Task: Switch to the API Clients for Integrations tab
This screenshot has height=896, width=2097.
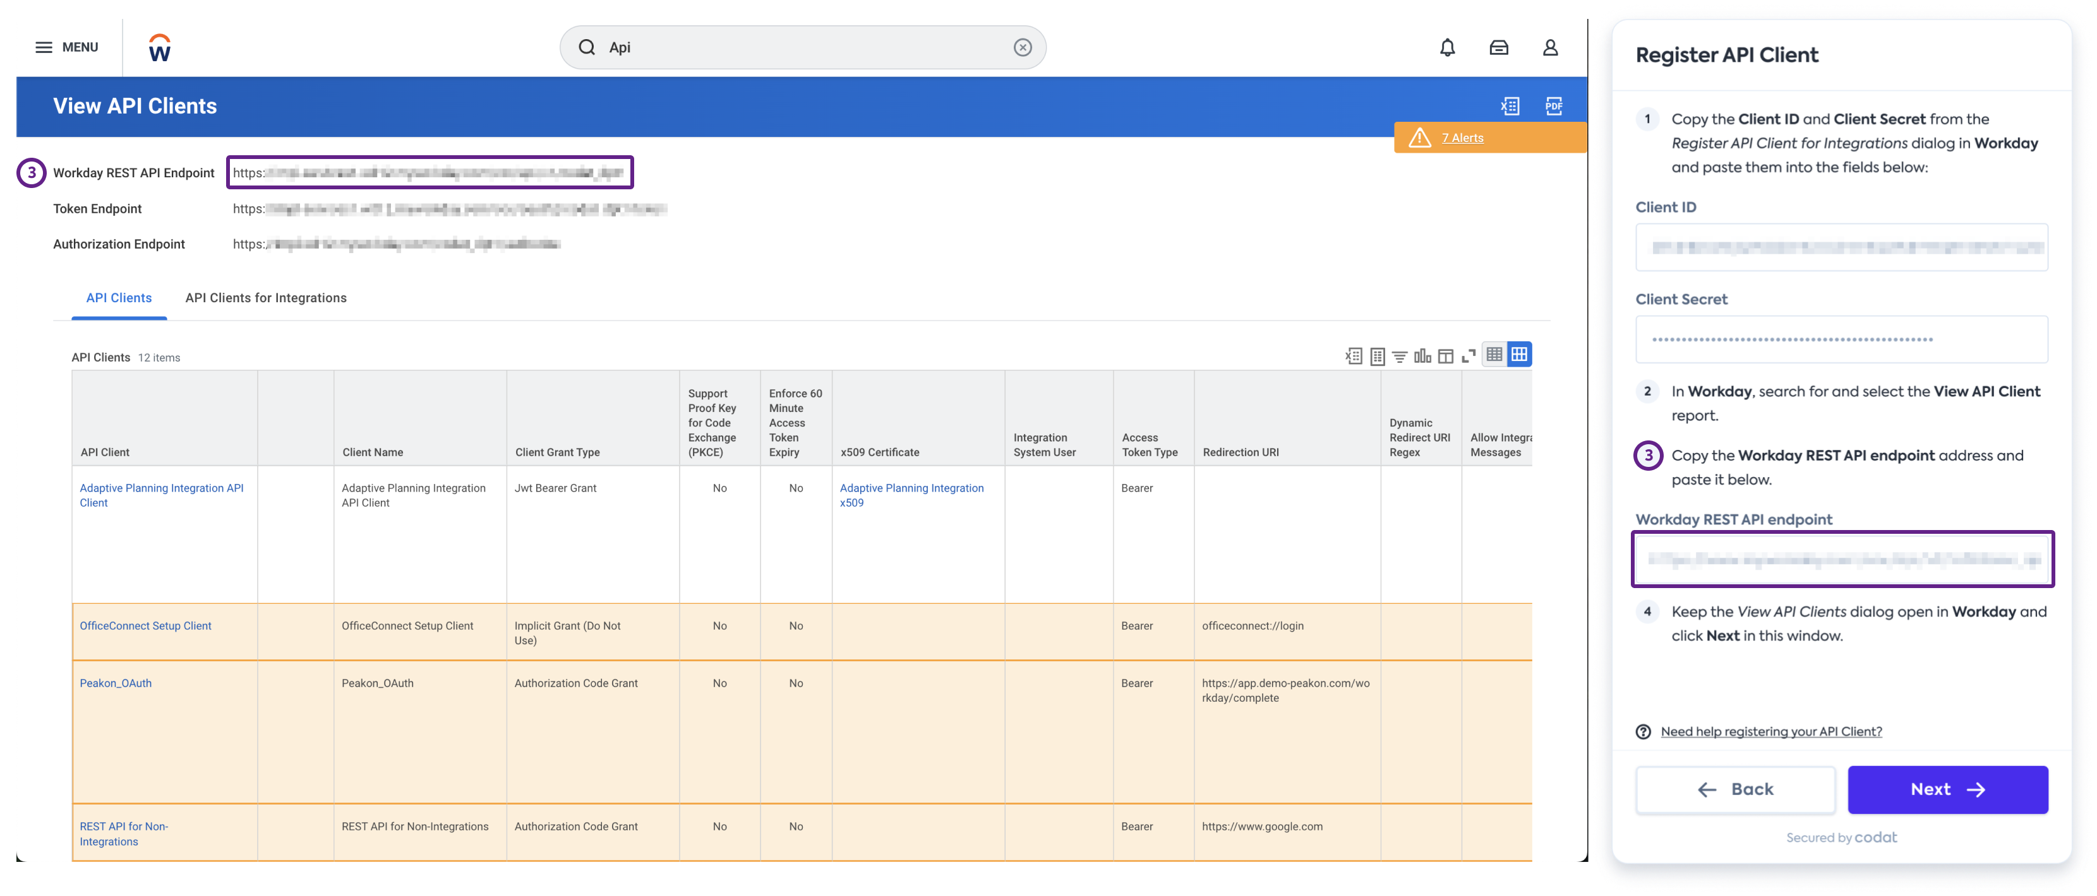Action: pos(265,298)
